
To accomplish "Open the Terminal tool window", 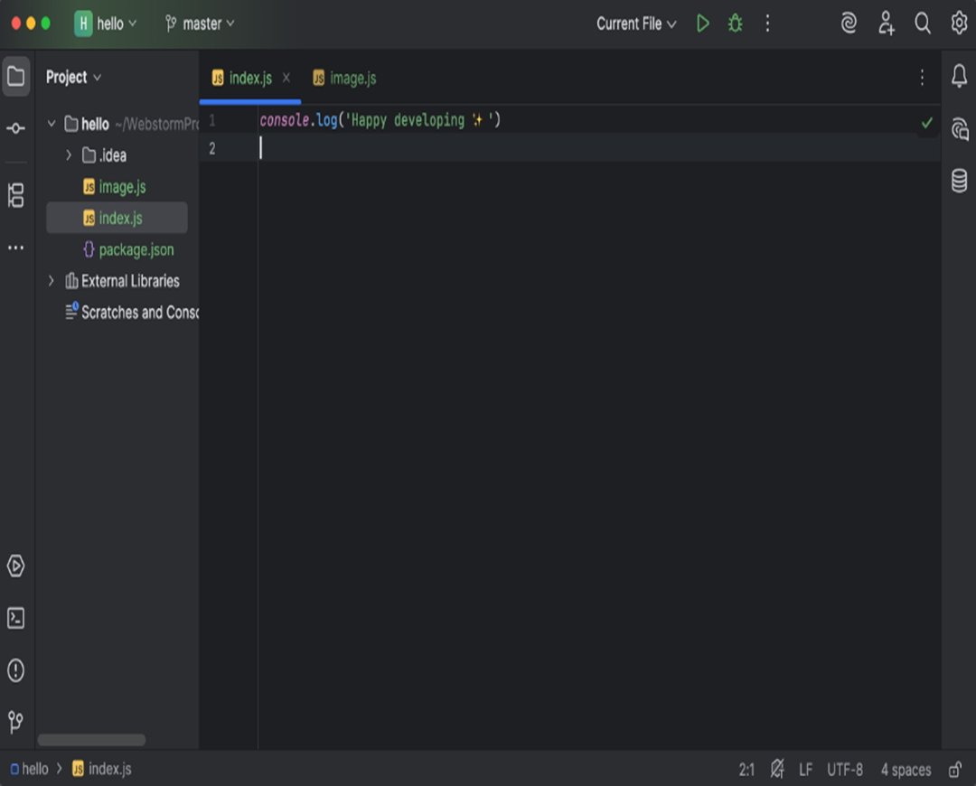I will pyautogui.click(x=16, y=618).
